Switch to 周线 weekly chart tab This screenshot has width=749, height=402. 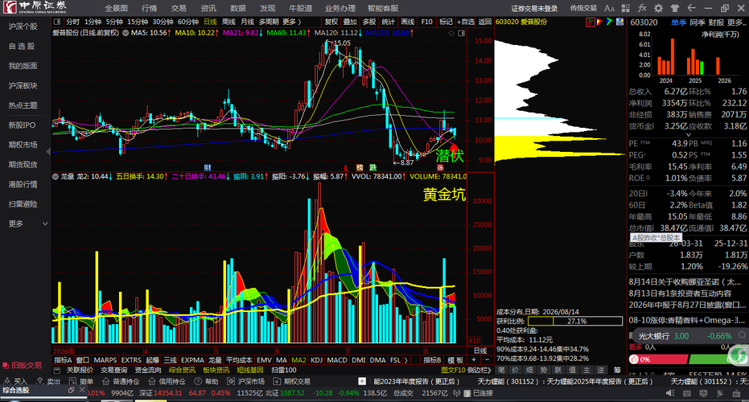[x=228, y=22]
